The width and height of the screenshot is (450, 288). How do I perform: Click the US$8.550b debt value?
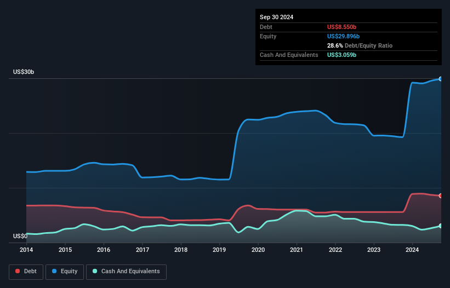341,27
